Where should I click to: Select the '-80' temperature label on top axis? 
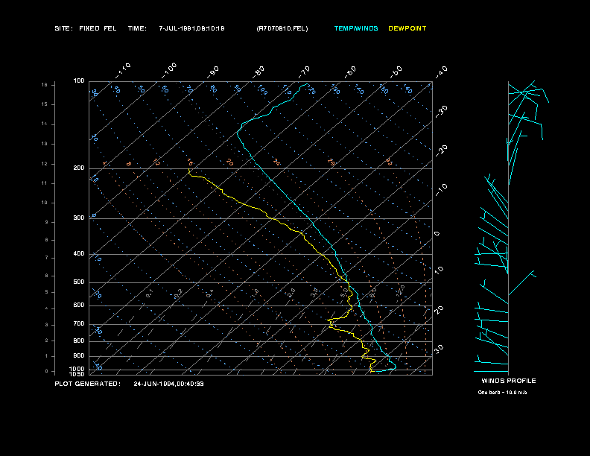pos(258,72)
